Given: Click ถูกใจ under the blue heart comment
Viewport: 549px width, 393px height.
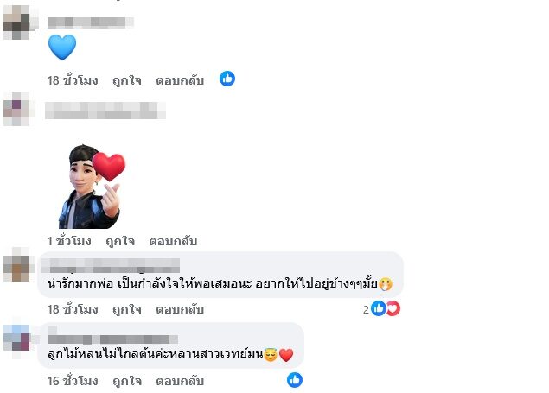Looking at the screenshot, I should (x=127, y=80).
